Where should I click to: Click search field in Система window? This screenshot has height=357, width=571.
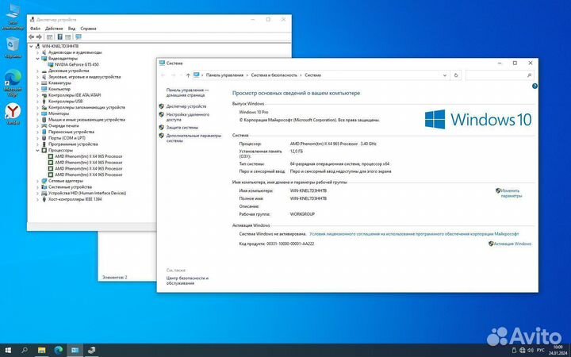[x=500, y=75]
